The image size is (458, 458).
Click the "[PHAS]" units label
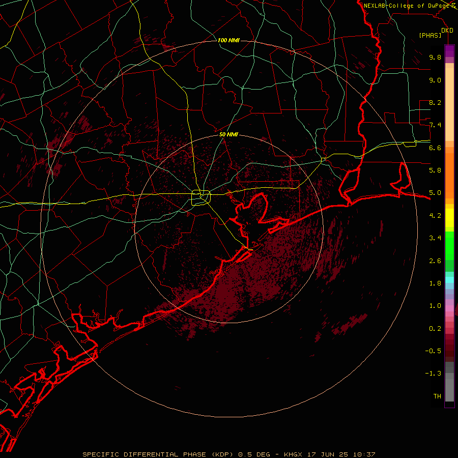[x=430, y=36]
